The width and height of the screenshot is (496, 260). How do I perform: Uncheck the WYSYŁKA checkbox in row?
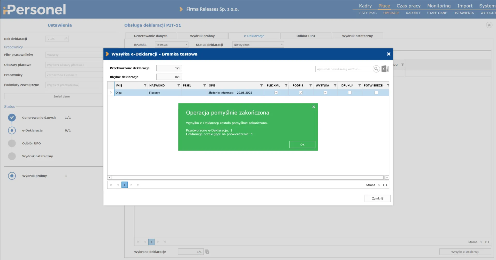(325, 93)
